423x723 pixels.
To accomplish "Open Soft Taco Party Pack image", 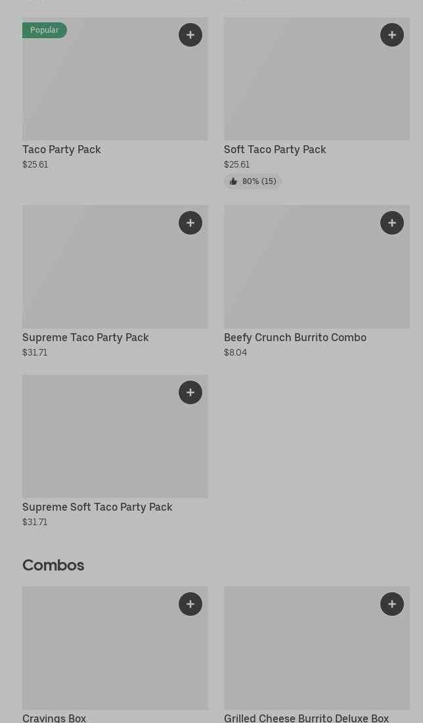I will 317,85.
